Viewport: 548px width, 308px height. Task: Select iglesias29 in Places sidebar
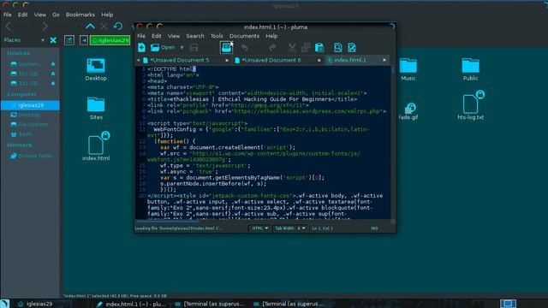click(30, 105)
